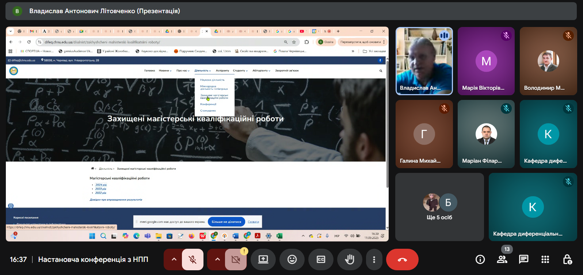Click the vertical scrollbar of shared browser
Viewport: 583px width, 275px height.
[387, 124]
